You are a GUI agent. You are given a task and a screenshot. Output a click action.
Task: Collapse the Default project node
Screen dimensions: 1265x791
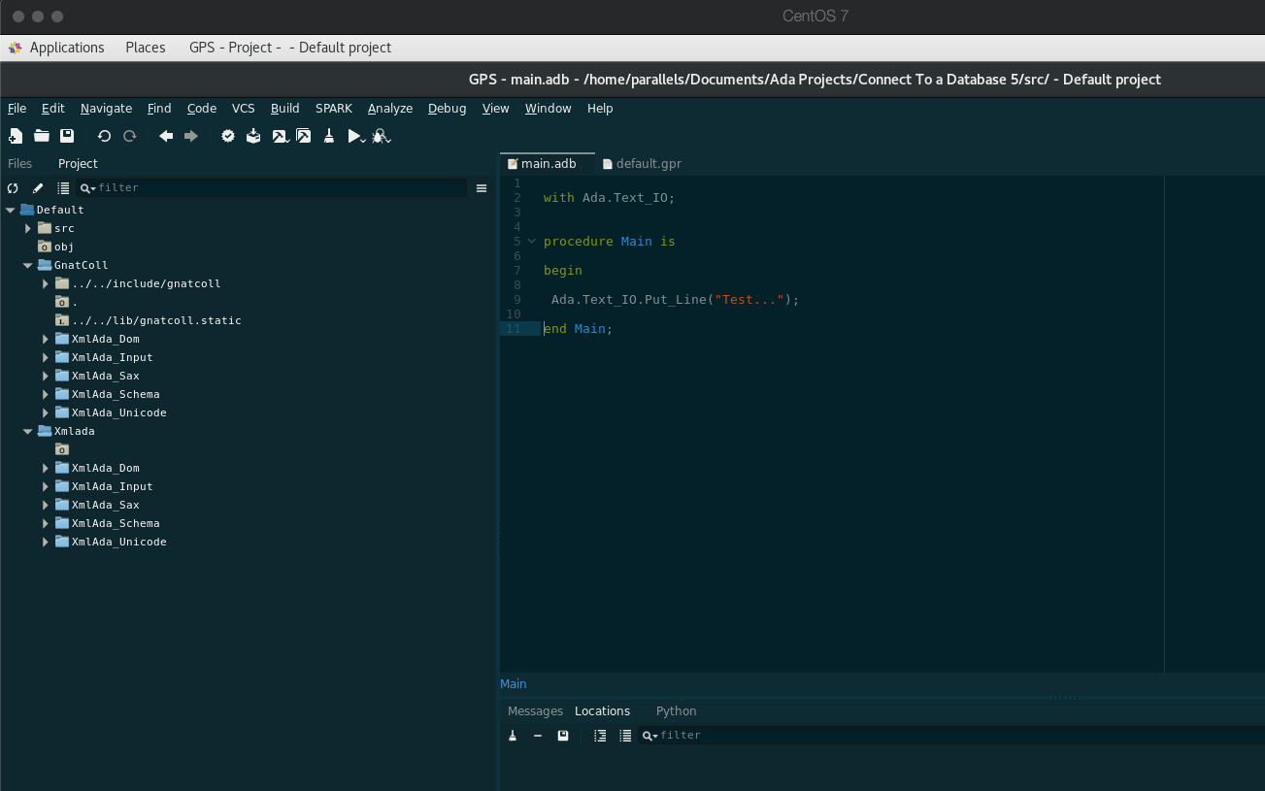(x=11, y=210)
